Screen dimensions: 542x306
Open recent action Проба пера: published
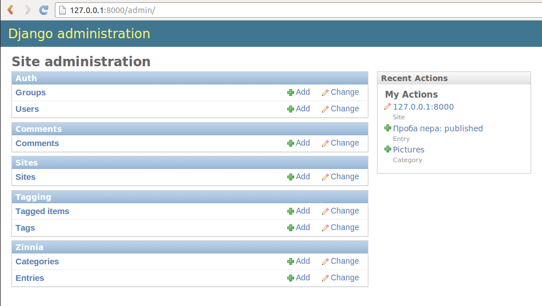(437, 128)
